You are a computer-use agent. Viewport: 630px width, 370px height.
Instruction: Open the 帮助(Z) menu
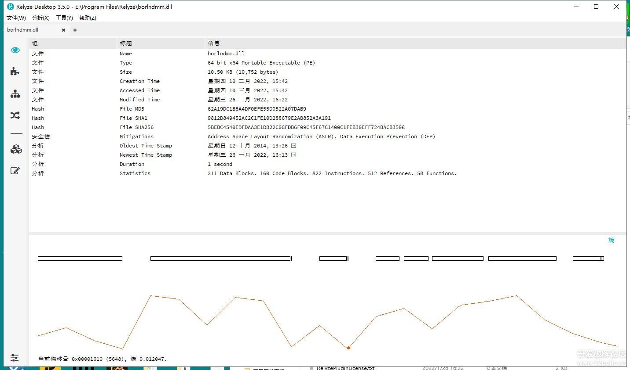(88, 18)
